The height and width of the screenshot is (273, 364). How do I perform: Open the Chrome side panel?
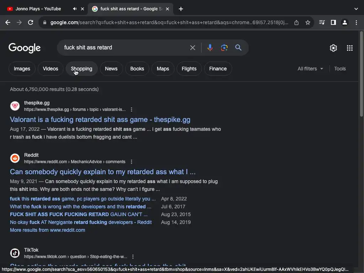[x=333, y=22]
